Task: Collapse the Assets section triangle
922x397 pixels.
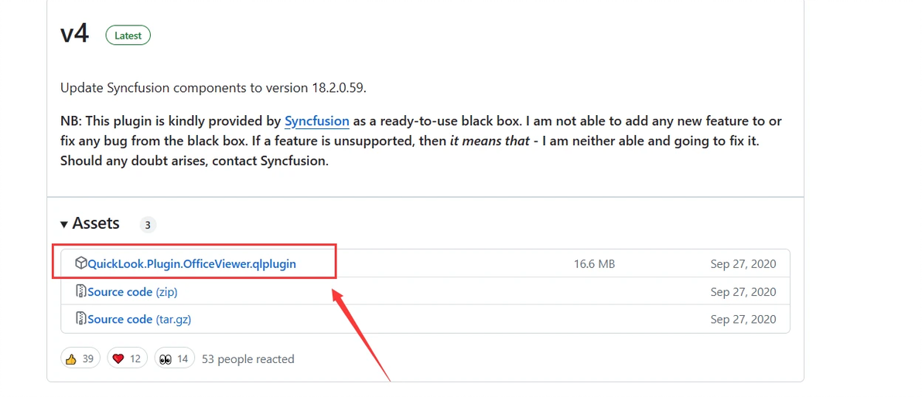Action: coord(64,225)
